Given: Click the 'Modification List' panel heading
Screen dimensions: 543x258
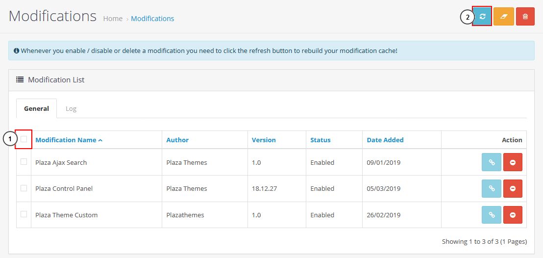Looking at the screenshot, I should point(56,80).
